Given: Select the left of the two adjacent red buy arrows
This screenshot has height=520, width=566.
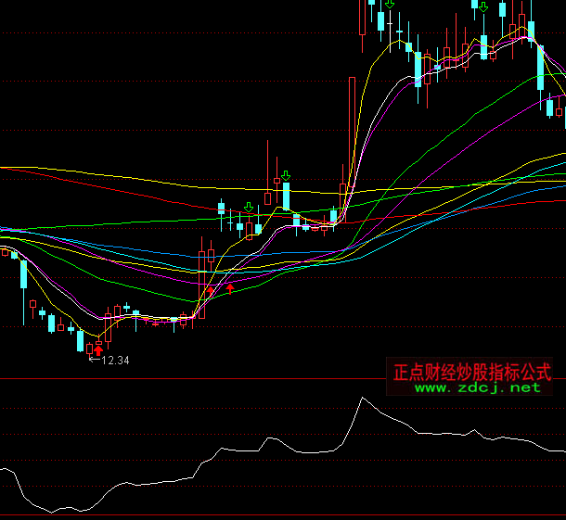Looking at the screenshot, I should coord(210,290).
